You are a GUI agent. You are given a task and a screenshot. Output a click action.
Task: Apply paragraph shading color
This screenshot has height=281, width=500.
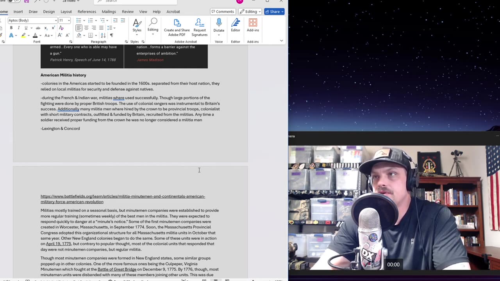(x=79, y=35)
